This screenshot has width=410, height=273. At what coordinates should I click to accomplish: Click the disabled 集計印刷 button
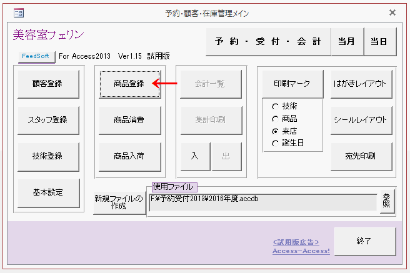click(211, 120)
